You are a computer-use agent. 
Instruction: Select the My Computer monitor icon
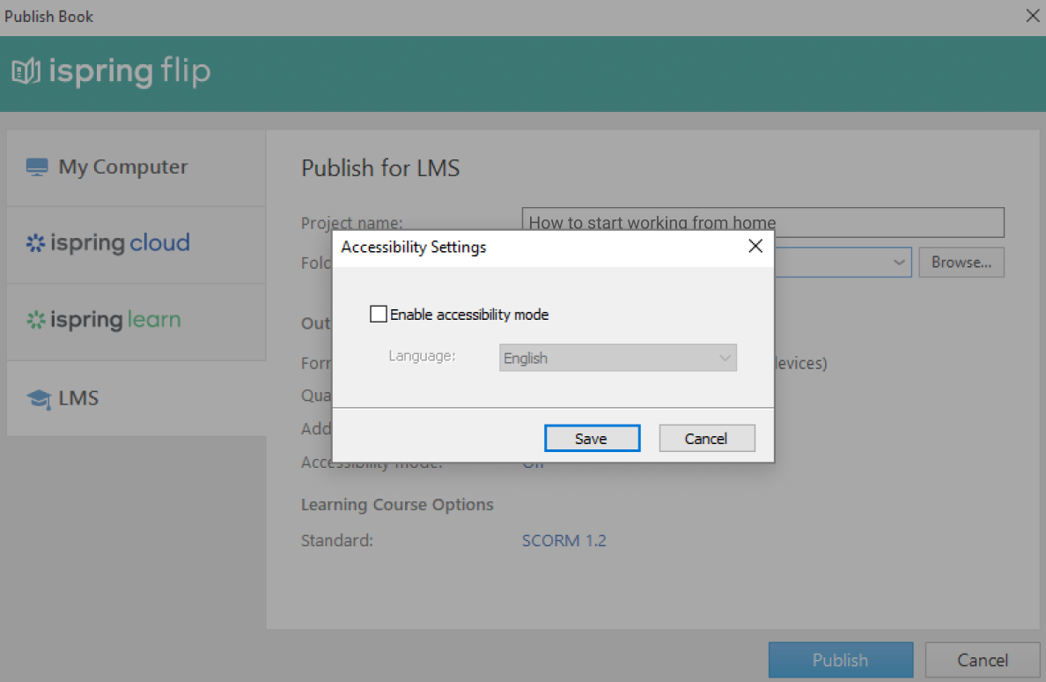(x=37, y=166)
